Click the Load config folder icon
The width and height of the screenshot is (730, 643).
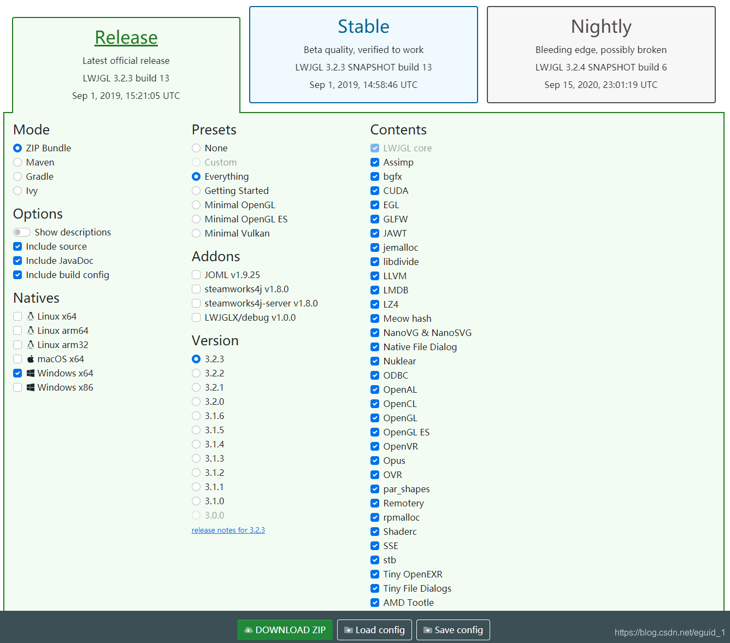[349, 630]
